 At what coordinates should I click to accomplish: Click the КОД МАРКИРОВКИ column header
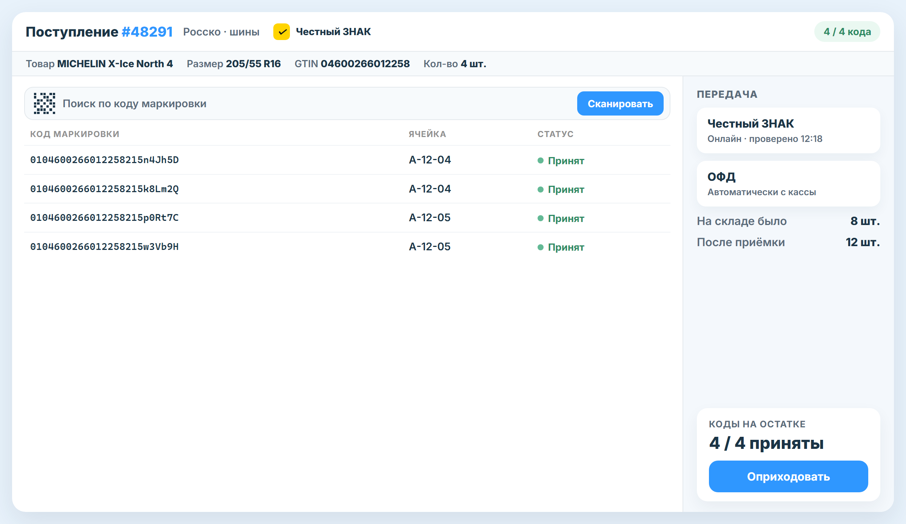pos(75,134)
